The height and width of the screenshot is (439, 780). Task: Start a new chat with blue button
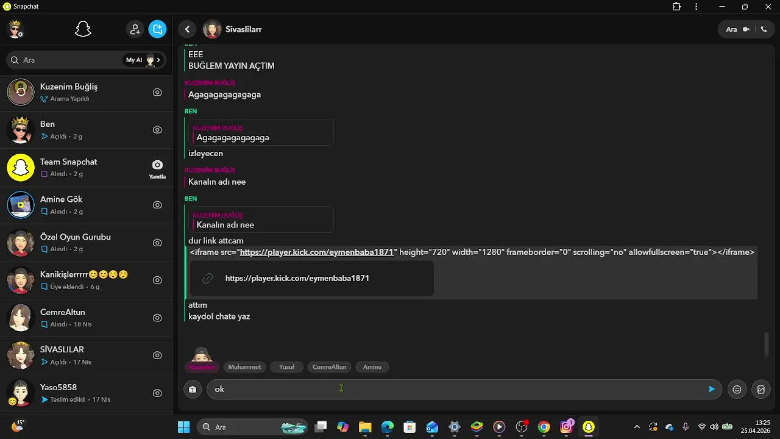[x=157, y=29]
